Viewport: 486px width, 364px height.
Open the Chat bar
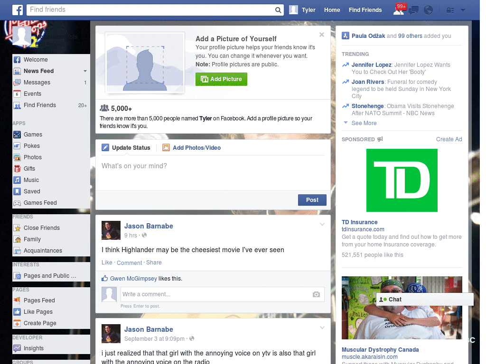425,300
